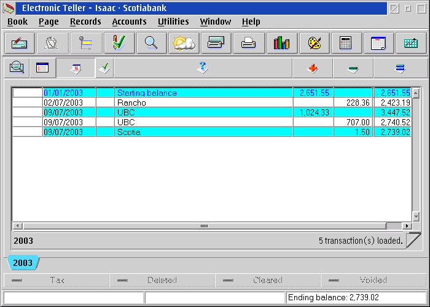Open the colored bar chart icon
The image size is (430, 307).
[282, 43]
